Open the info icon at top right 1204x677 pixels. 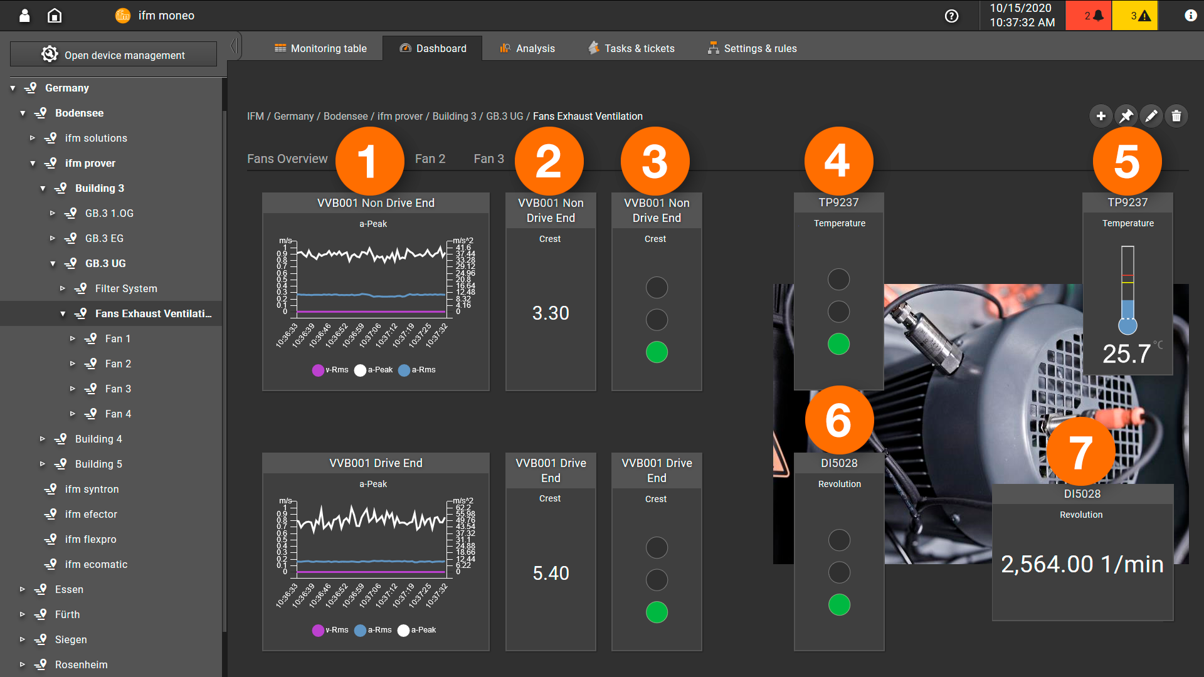pyautogui.click(x=1190, y=16)
